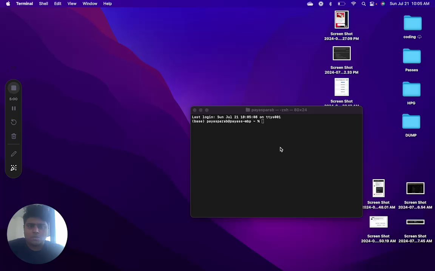Image resolution: width=435 pixels, height=271 pixels.
Task: Open Spotlight search
Action: click(x=363, y=4)
